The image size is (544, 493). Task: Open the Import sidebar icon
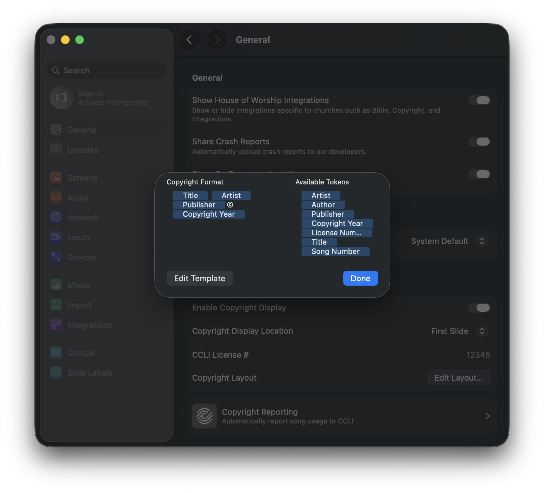[56, 305]
